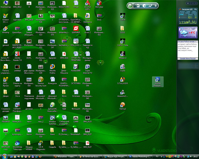Launch FarCry2 from the desktop
The image size is (199, 159).
(123, 106)
